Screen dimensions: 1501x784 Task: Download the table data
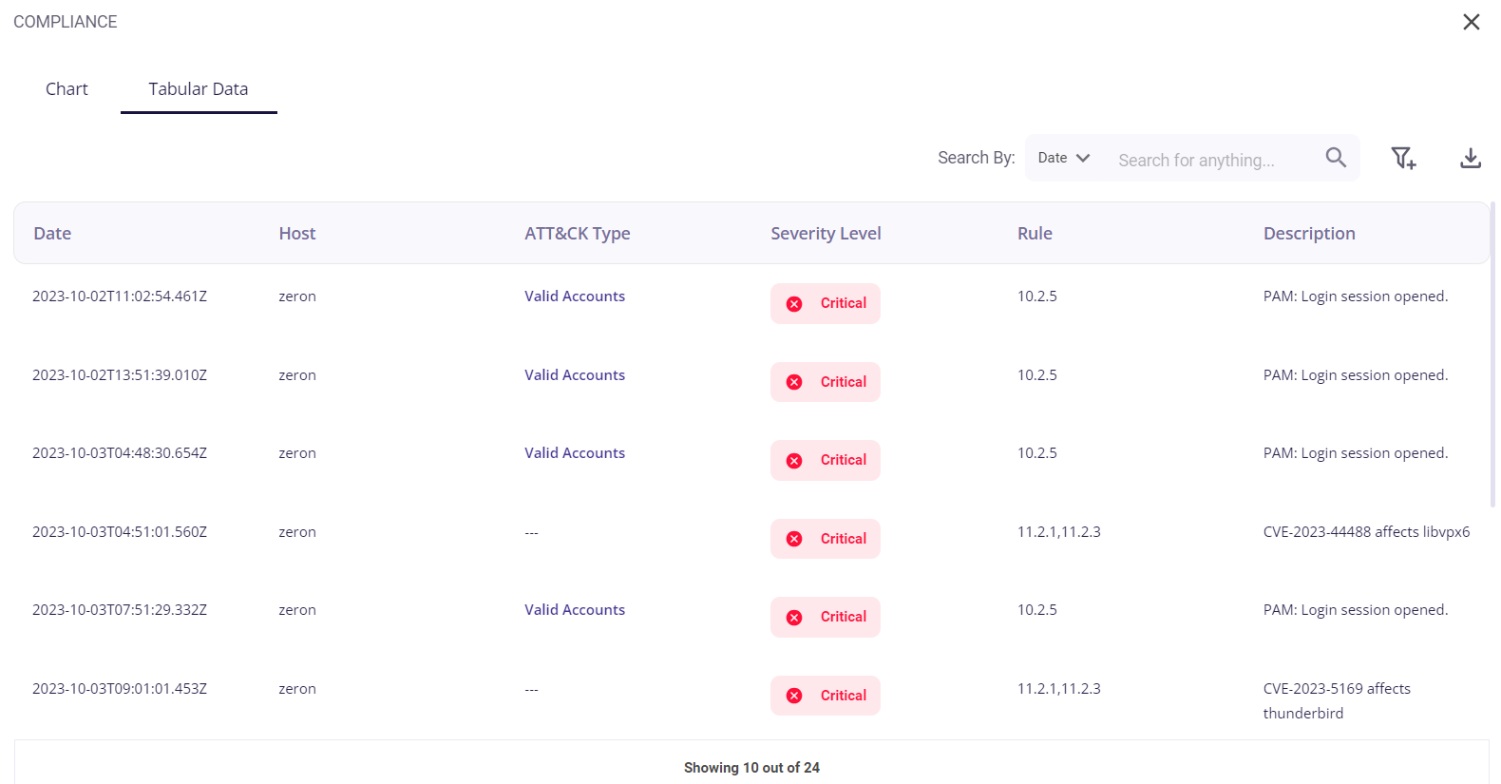pos(1471,158)
